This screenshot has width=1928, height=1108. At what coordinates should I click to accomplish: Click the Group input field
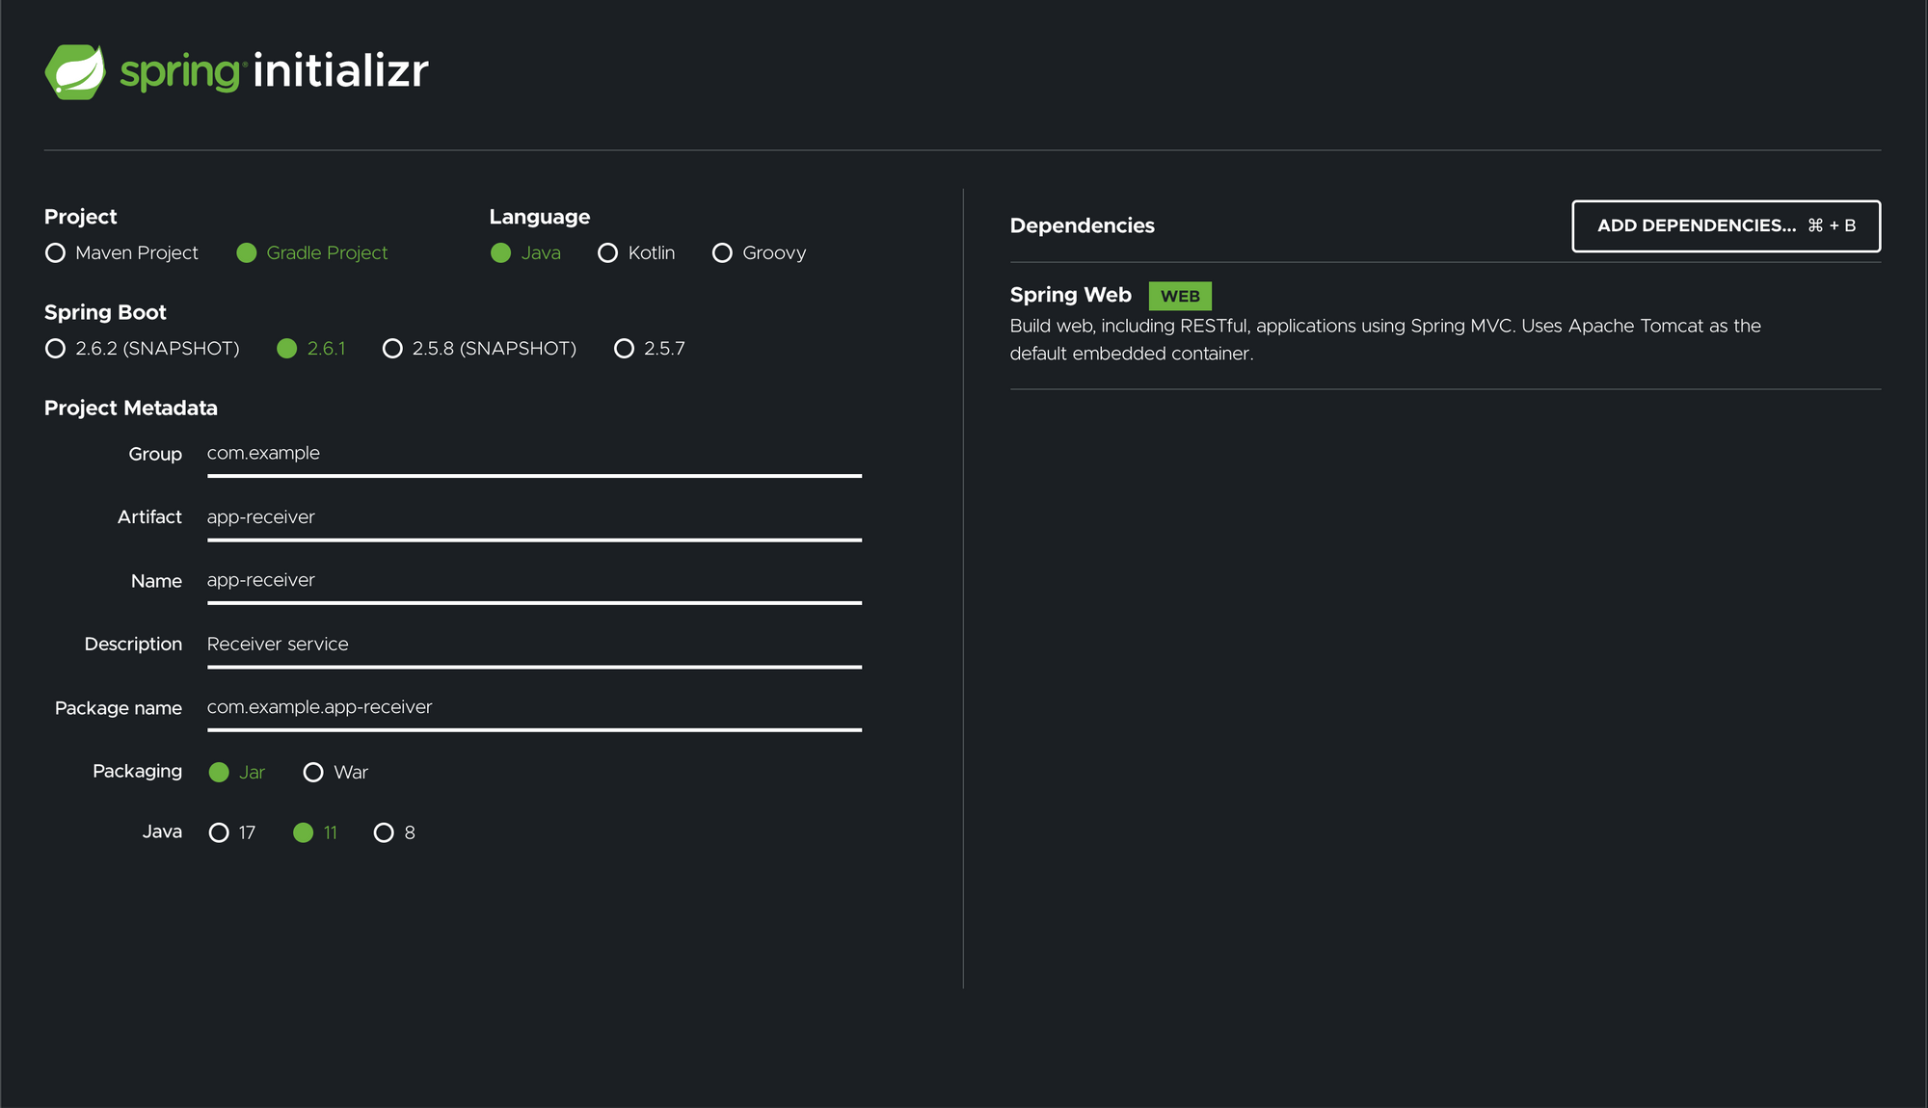click(533, 454)
